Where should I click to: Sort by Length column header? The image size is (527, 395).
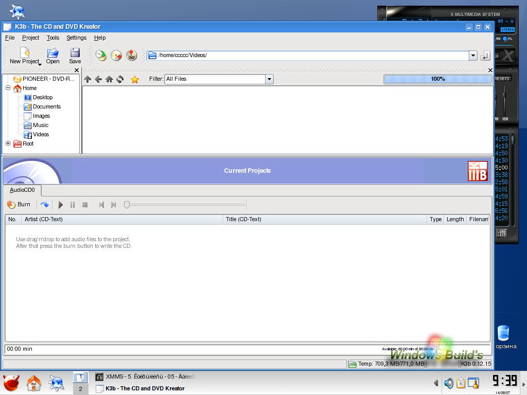pos(455,219)
